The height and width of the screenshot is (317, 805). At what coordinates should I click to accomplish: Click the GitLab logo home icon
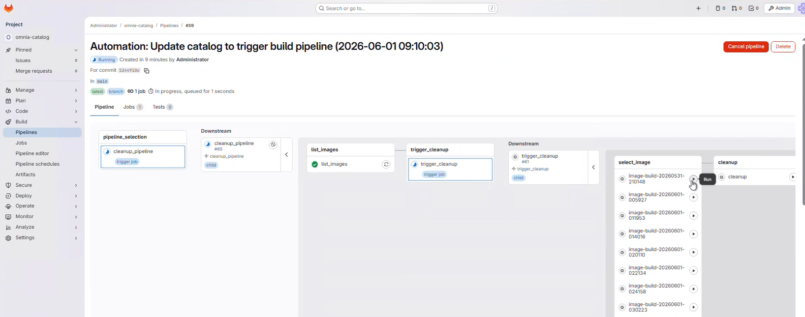tap(9, 8)
